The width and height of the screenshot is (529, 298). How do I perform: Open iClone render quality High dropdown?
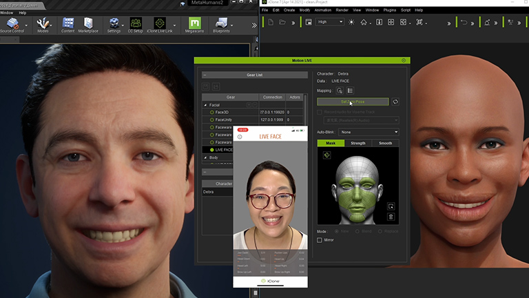330,22
